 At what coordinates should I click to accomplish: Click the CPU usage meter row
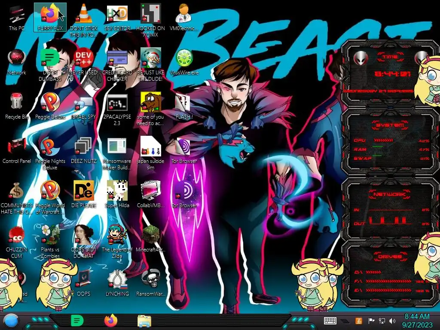point(391,141)
